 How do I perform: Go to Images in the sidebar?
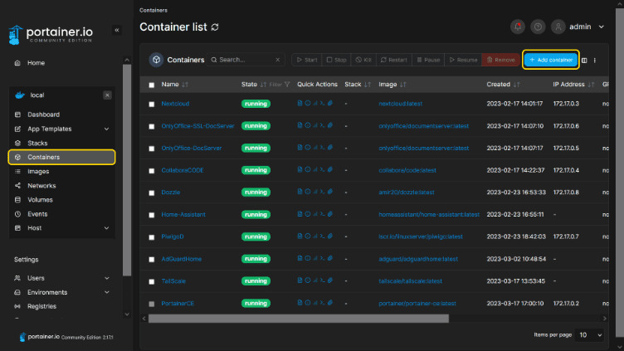coord(38,171)
